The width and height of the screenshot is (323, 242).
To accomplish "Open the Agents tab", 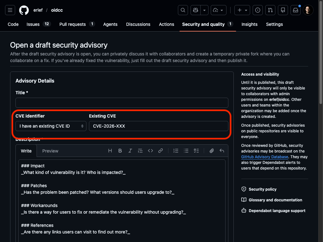I will (110, 24).
